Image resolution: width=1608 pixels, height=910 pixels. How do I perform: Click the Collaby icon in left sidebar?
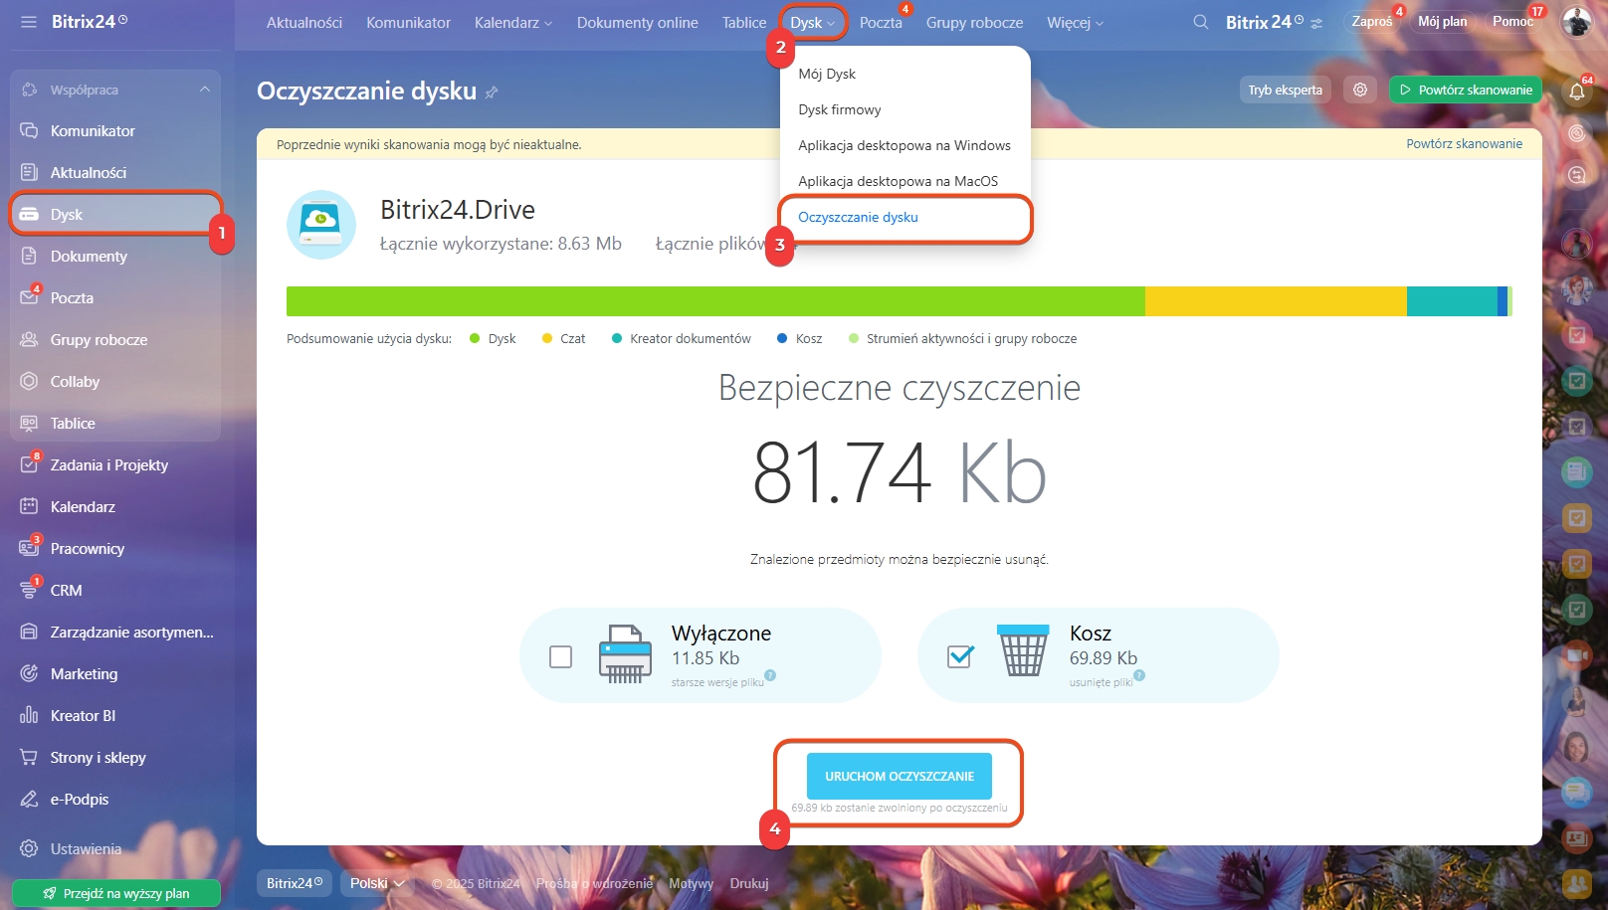tap(29, 381)
